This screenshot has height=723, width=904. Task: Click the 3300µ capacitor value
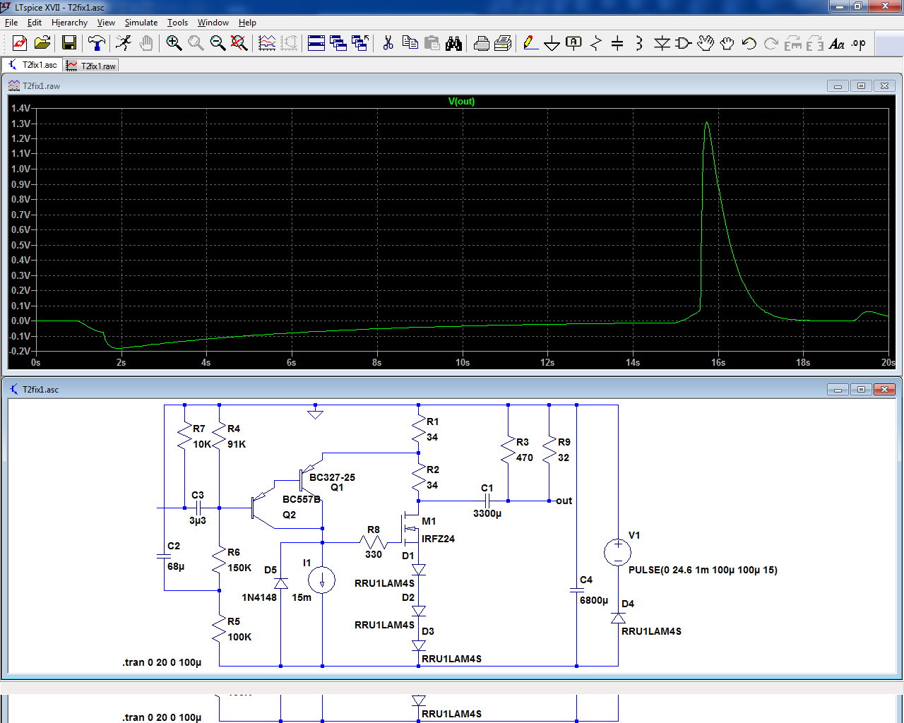point(487,513)
